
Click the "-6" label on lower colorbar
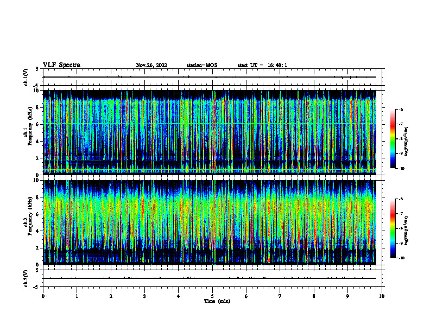click(401, 199)
